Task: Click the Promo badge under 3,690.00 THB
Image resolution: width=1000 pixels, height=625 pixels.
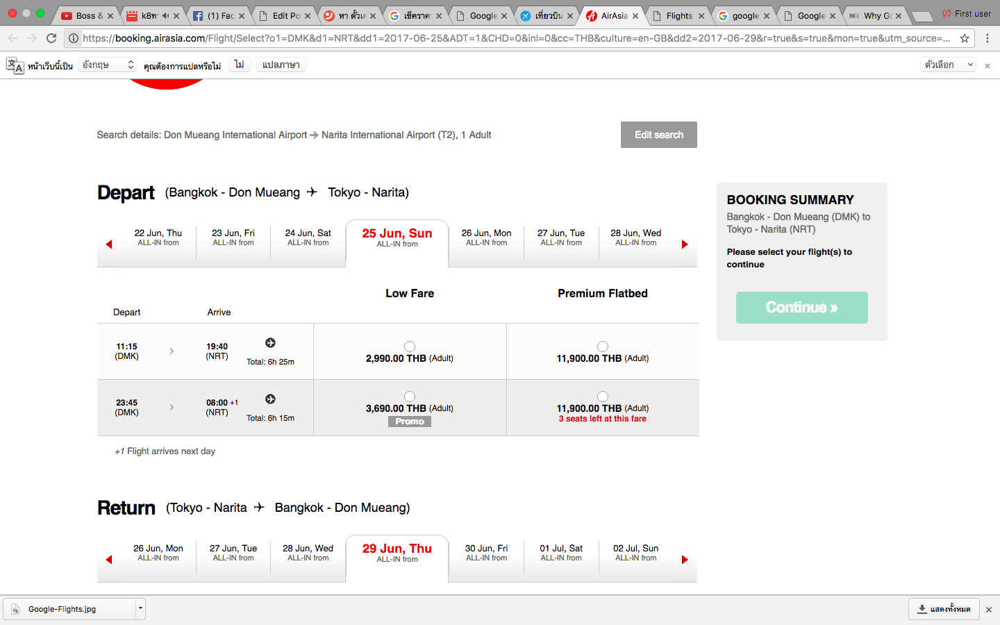Action: coord(410,422)
